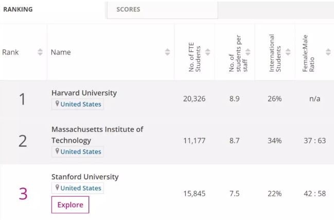Click United States link under MIT

coord(81,151)
